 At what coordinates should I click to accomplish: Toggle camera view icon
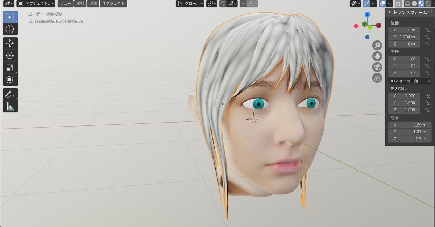coord(377,67)
